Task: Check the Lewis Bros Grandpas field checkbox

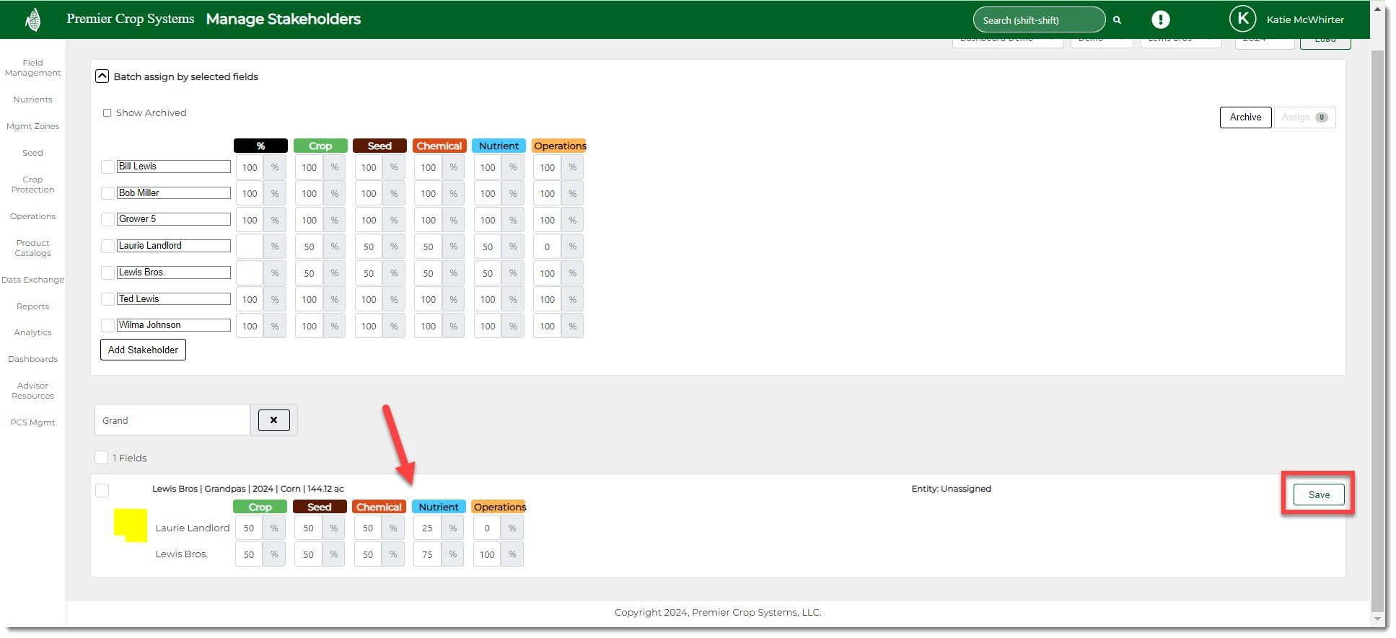Action: click(102, 490)
